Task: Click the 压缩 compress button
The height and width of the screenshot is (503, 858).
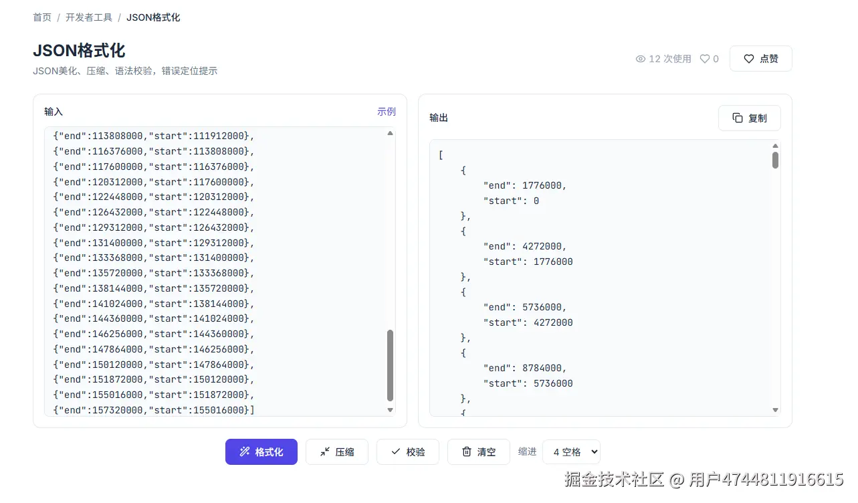Action: (337, 451)
